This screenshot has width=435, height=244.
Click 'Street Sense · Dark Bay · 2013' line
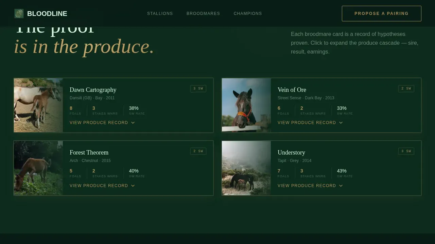(306, 98)
